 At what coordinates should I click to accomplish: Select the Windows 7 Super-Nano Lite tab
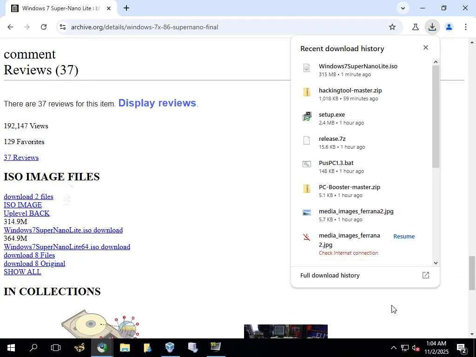(x=61, y=8)
